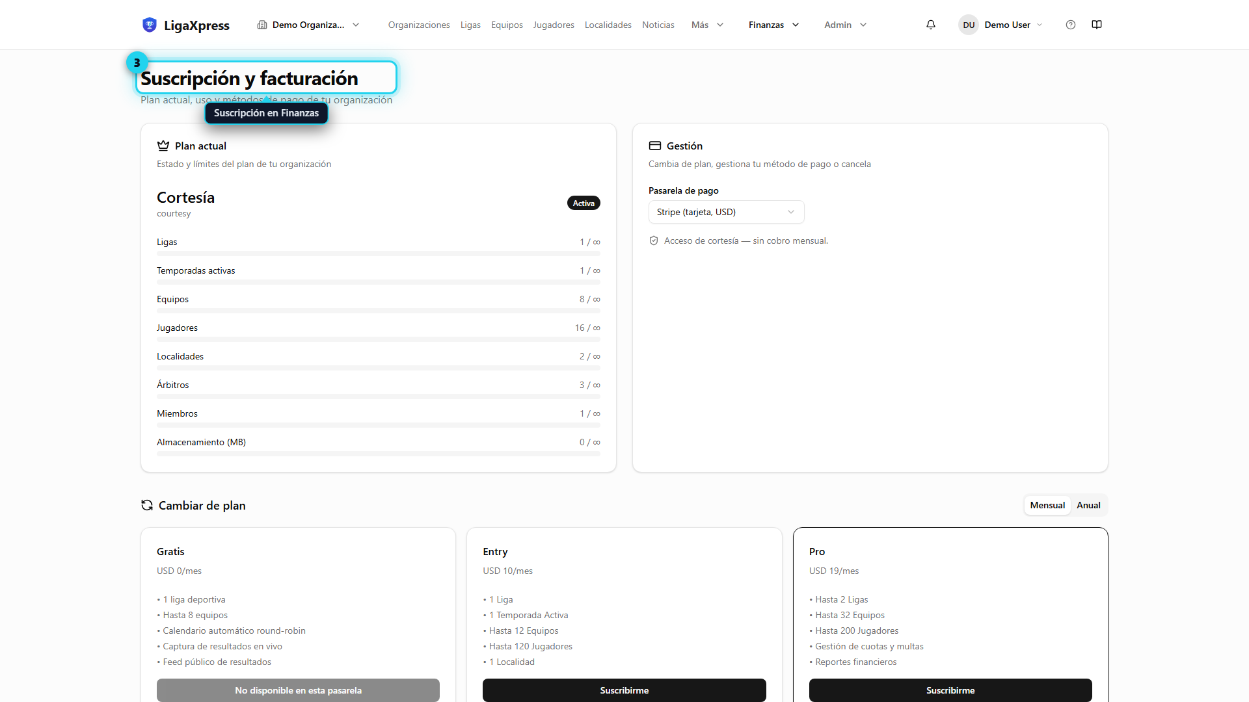Viewport: 1249px width, 702px height.
Task: Switch billing to Anual
Action: (1088, 505)
